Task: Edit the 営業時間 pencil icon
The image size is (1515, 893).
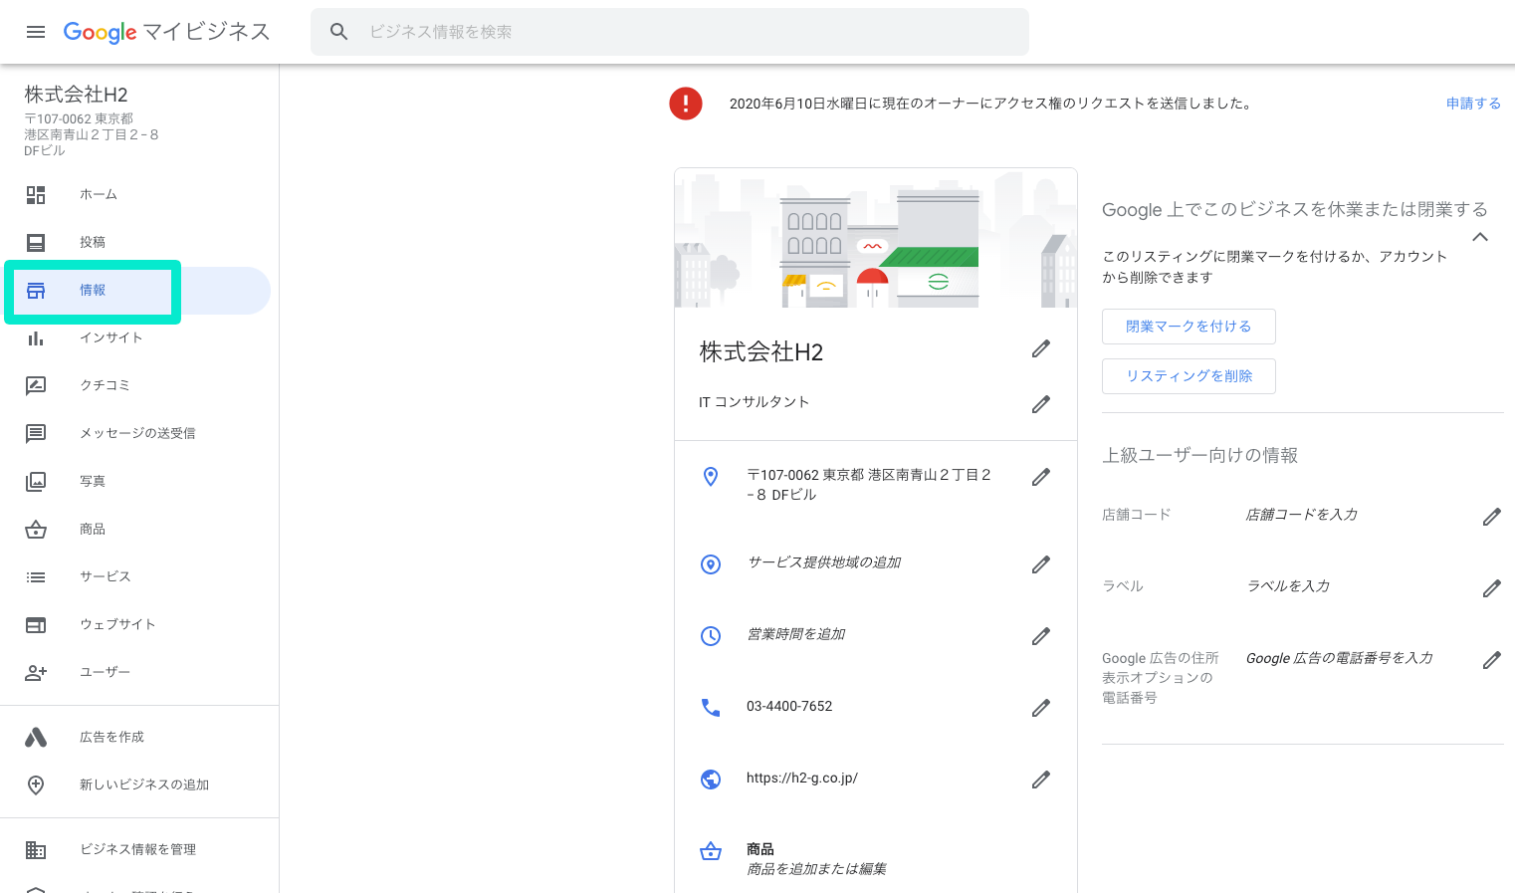Action: [x=1041, y=636]
